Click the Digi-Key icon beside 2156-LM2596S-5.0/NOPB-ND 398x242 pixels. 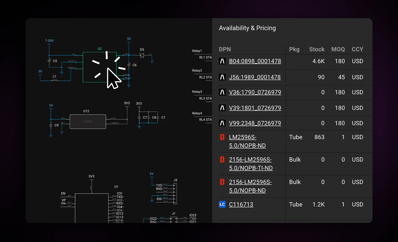[x=223, y=182]
